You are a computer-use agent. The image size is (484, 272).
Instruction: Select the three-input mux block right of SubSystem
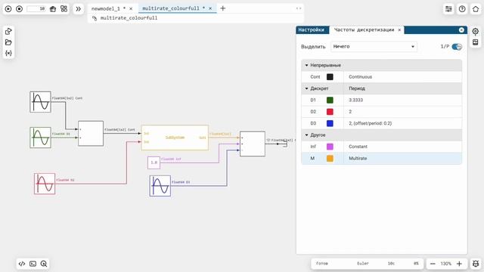[x=253, y=144]
